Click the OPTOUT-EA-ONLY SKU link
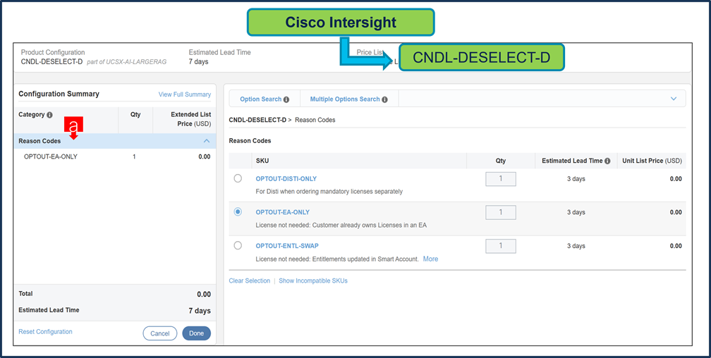The height and width of the screenshot is (358, 711). coord(282,212)
